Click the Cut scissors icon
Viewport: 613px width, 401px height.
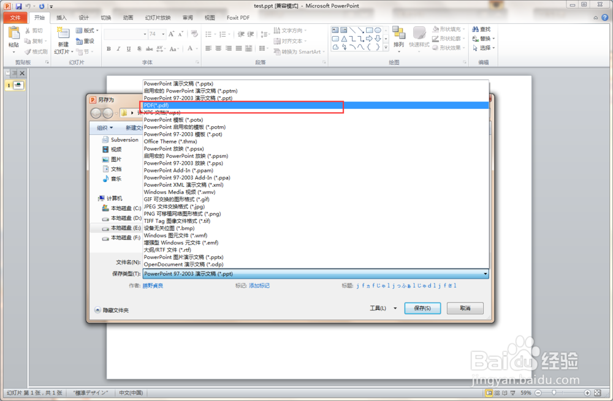(28, 31)
